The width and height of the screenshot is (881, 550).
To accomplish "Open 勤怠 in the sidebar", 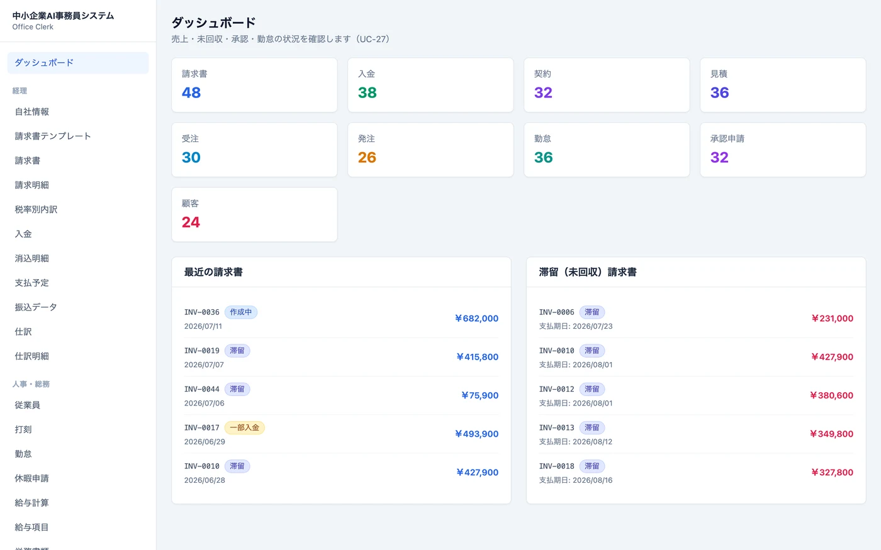I will point(78,454).
